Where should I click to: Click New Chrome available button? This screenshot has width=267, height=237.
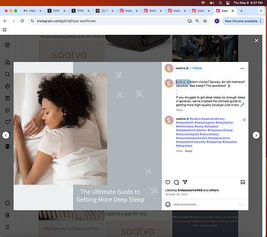tap(241, 21)
